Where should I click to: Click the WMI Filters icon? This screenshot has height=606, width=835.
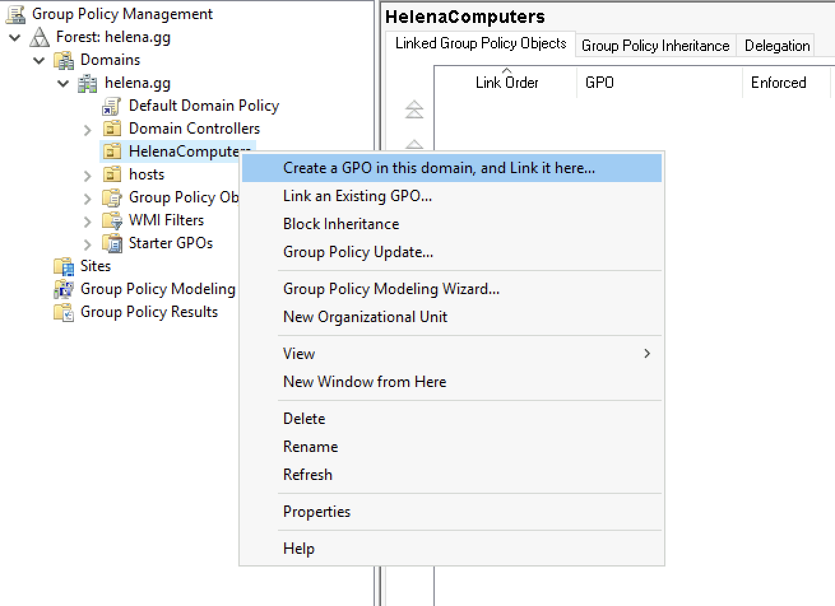[x=112, y=221]
